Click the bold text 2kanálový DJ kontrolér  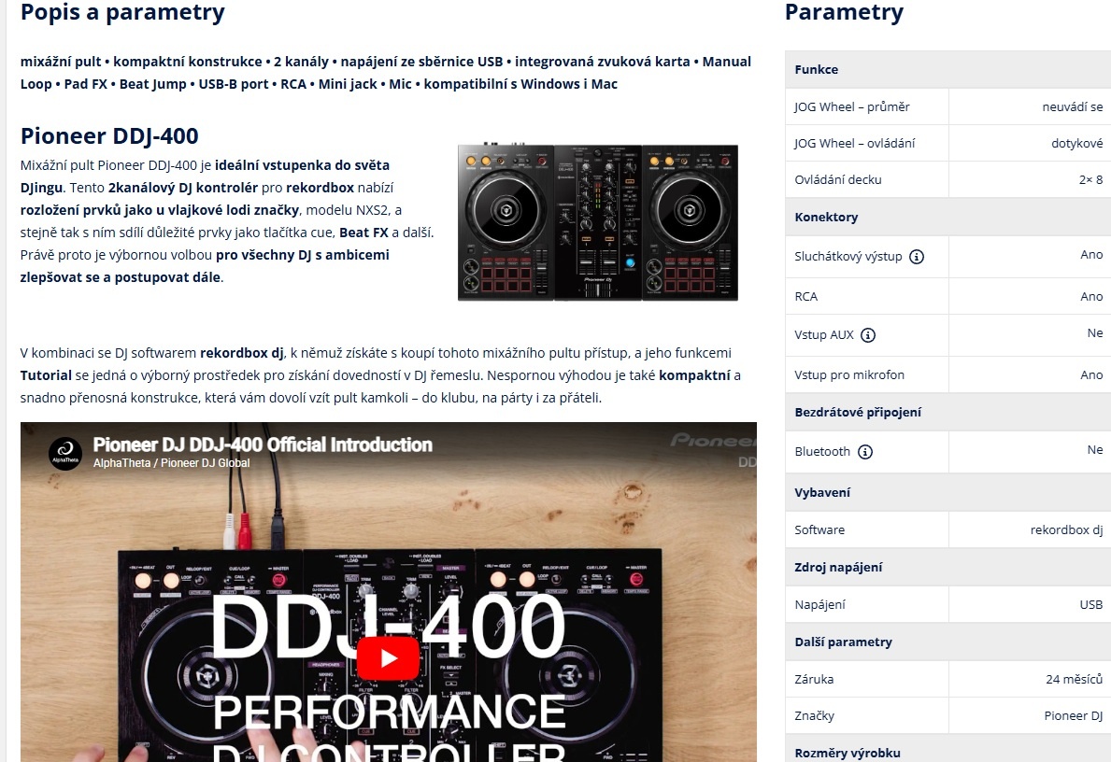[x=183, y=188]
